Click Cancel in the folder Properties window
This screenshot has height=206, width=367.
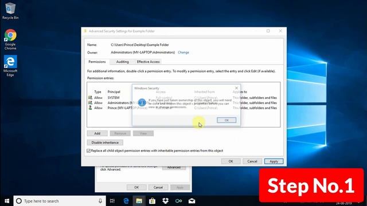click(x=158, y=187)
